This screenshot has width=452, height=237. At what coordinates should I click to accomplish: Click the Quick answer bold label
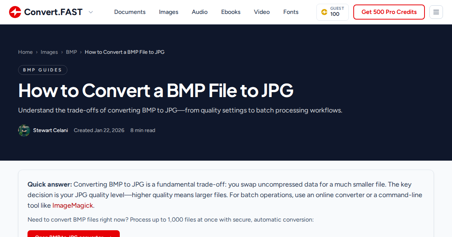[x=50, y=184]
